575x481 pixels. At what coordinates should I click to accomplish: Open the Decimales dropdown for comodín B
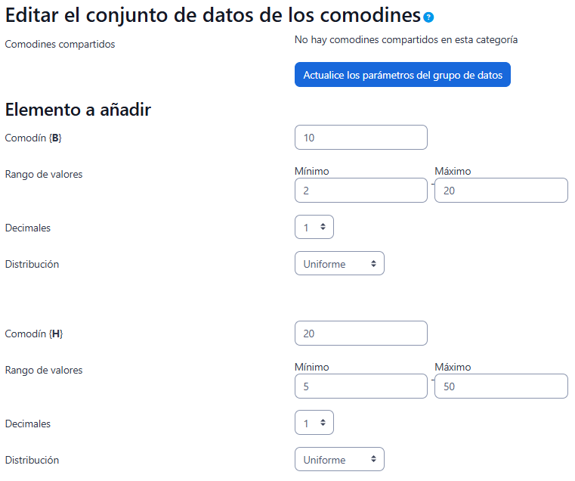[x=314, y=227]
